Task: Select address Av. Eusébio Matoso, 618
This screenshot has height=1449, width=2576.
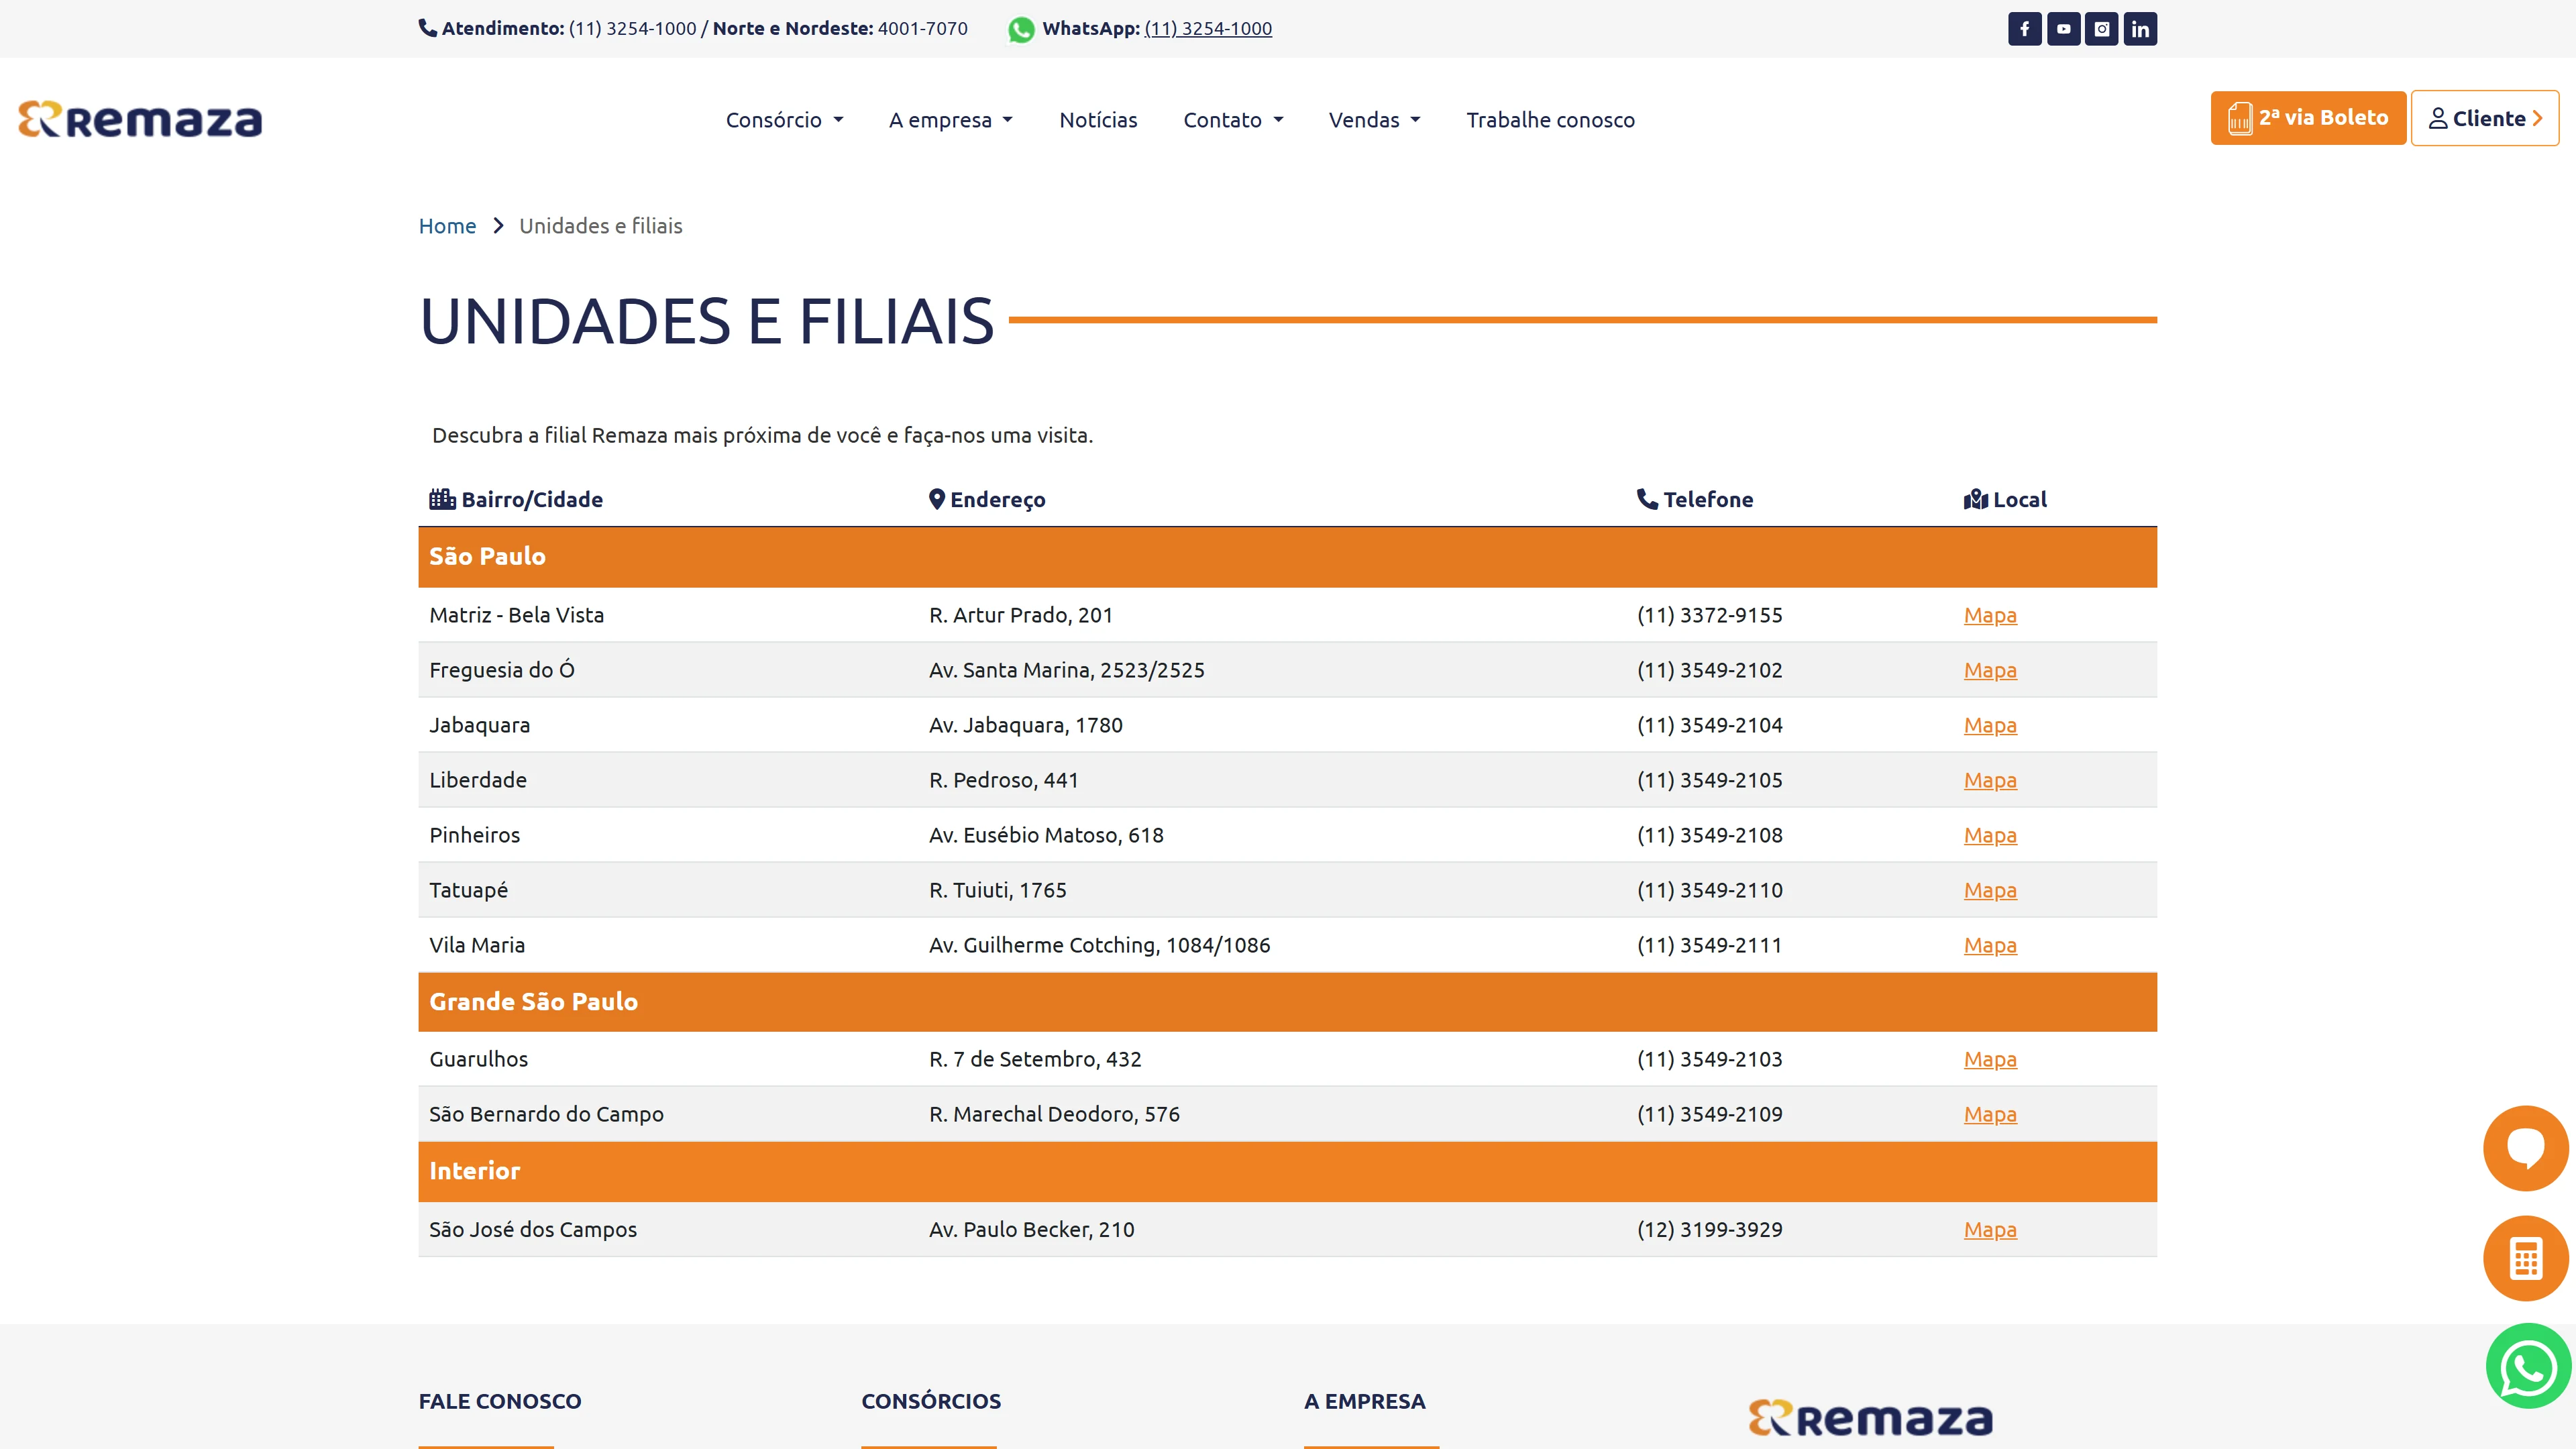Action: tap(1046, 835)
